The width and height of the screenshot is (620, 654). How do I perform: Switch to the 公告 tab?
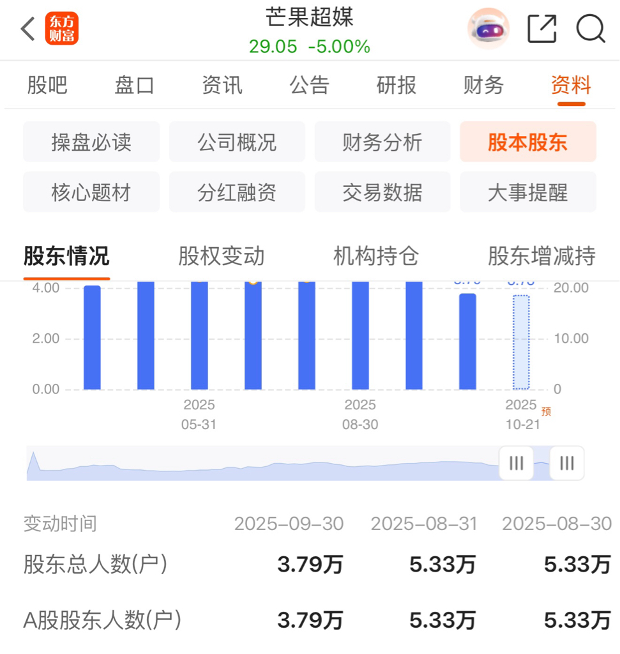click(x=310, y=85)
